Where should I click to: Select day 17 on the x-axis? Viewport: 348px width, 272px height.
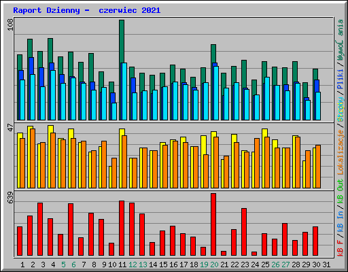(x=184, y=265)
